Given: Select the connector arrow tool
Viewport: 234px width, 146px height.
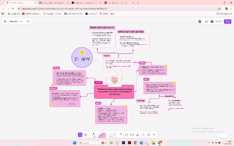Looking at the screenshot, I should click(114, 134).
